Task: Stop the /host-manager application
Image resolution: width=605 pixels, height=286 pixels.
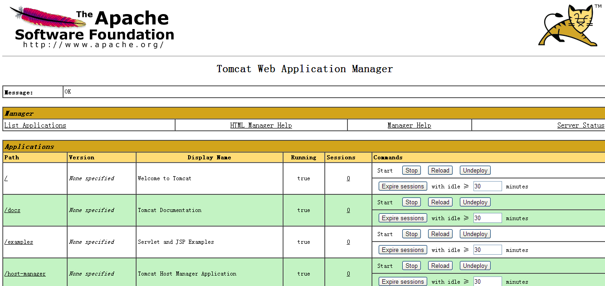Action: [x=412, y=266]
